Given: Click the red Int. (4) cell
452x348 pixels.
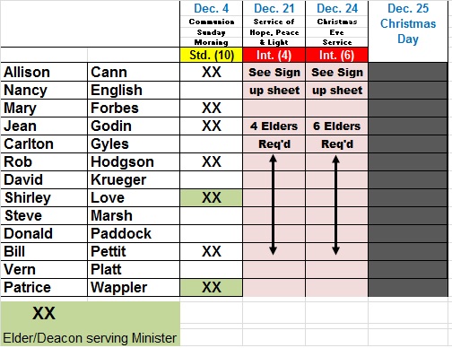Looking at the screenshot, I should 274,55.
